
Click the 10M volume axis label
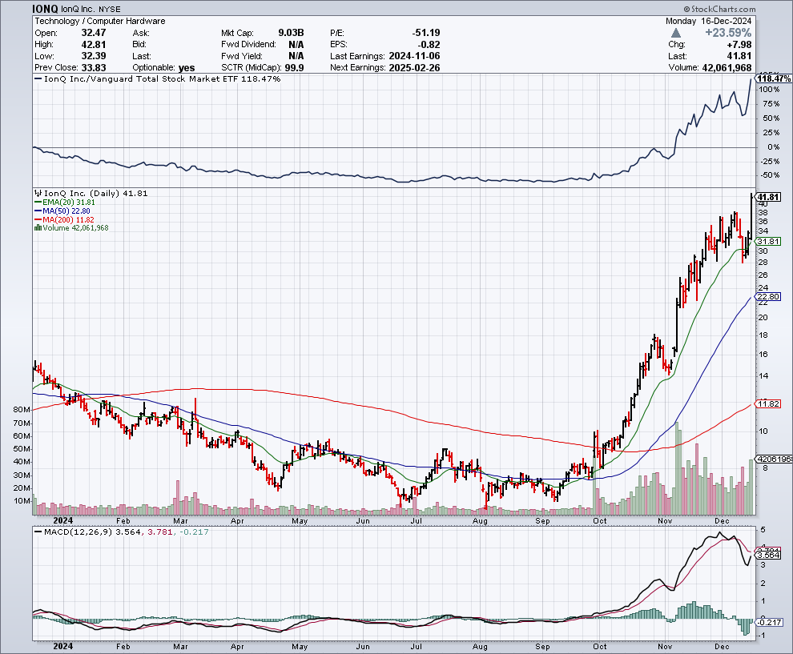pos(22,501)
